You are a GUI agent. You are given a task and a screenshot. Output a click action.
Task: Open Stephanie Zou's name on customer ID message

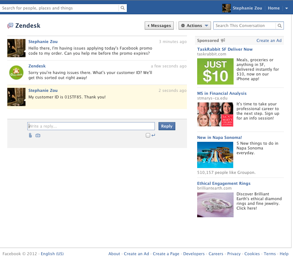coord(43,90)
